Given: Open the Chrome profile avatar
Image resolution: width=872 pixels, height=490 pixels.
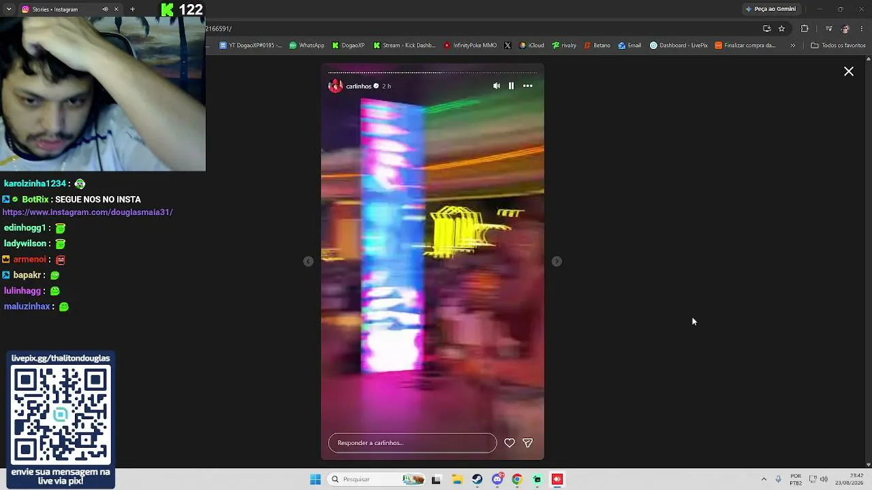Looking at the screenshot, I should (x=845, y=29).
